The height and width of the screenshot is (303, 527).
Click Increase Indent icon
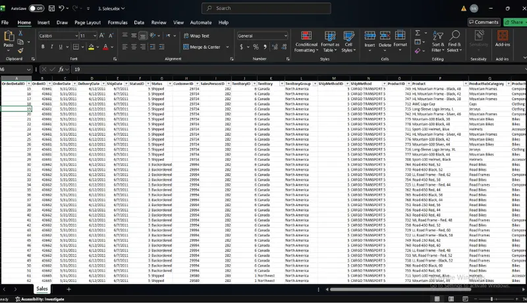(x=161, y=47)
